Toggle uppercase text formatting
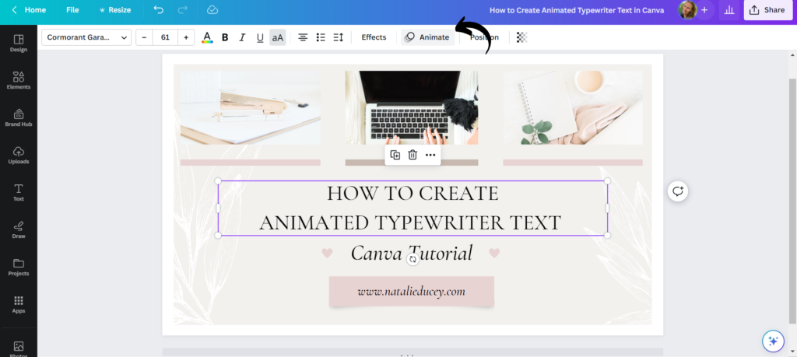797x357 pixels. [278, 37]
